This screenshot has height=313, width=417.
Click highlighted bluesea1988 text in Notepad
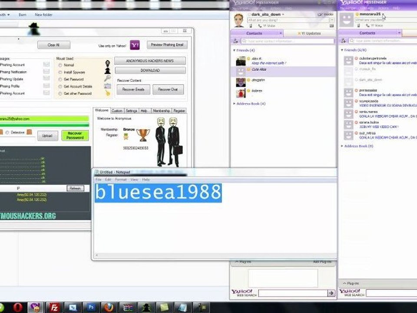(x=158, y=193)
